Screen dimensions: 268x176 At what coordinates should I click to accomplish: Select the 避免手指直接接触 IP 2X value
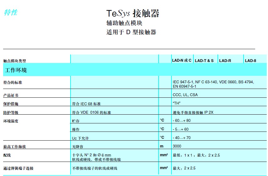coord(193,112)
